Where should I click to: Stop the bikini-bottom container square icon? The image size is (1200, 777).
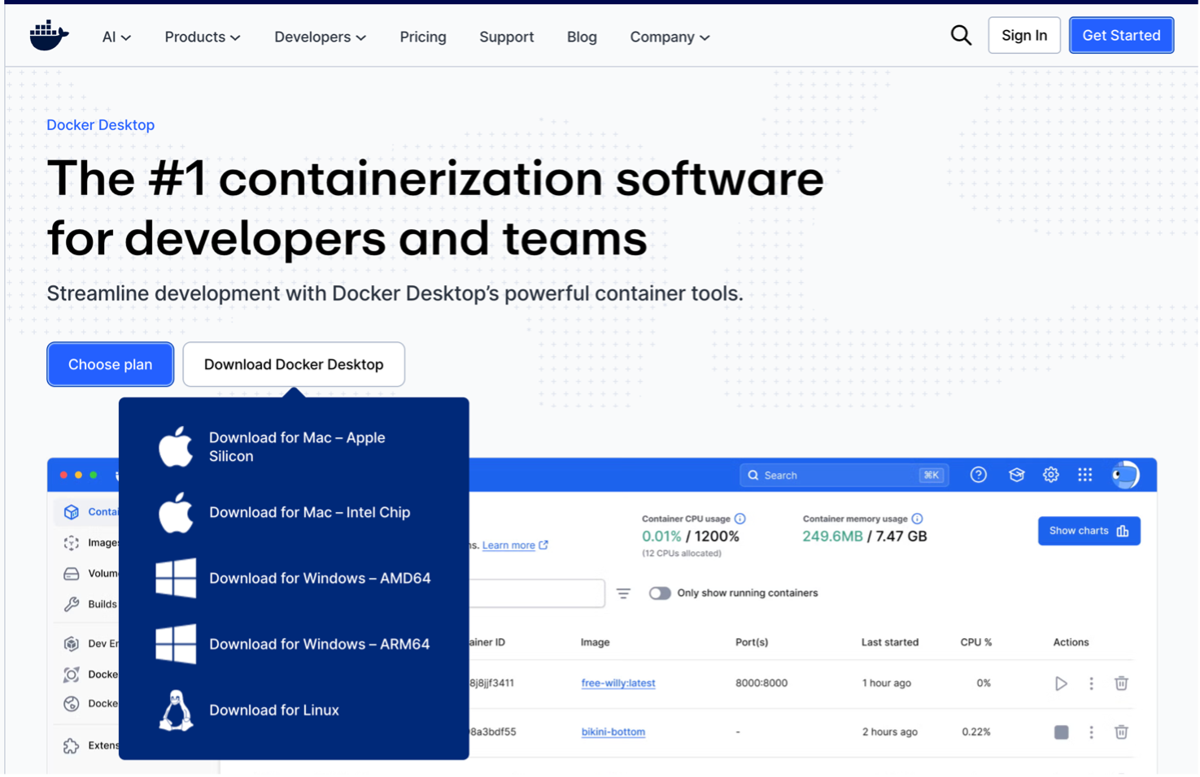[1061, 732]
